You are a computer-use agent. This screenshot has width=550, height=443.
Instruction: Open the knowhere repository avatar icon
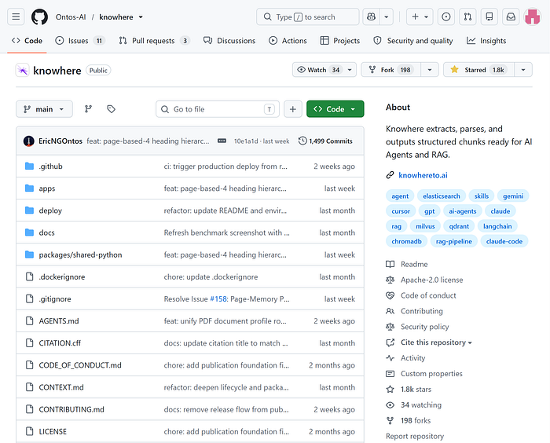(x=23, y=70)
